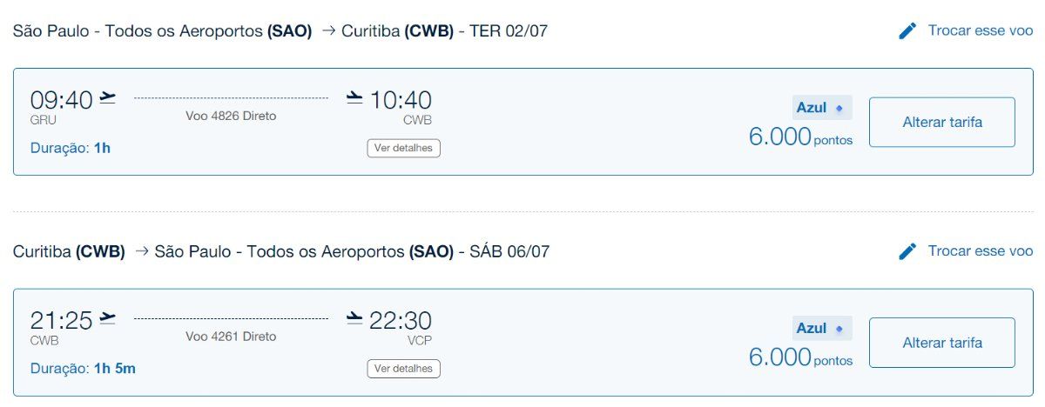Screen dimensions: 1045x407
Task: Click pencil icon for the São Paulo–Curitiba flight
Action: tap(907, 31)
